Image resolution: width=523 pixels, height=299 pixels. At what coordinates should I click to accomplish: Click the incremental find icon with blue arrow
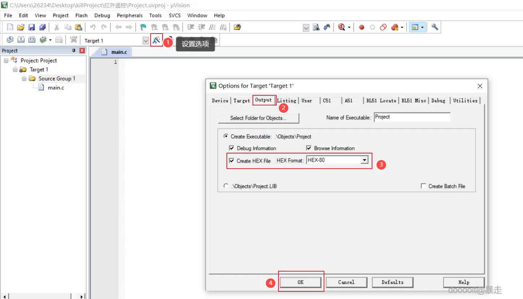click(x=327, y=27)
